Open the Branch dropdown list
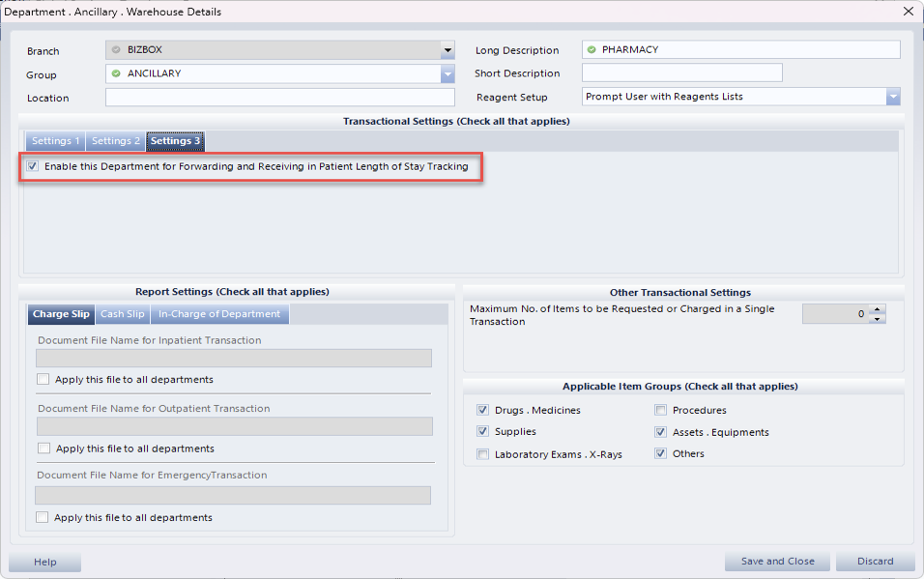Viewport: 924px width, 579px height. [x=448, y=50]
